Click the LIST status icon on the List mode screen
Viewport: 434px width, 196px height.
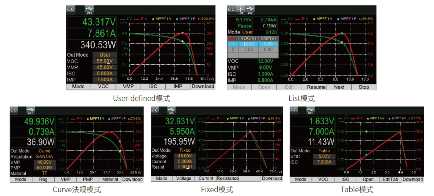coord(241,9)
